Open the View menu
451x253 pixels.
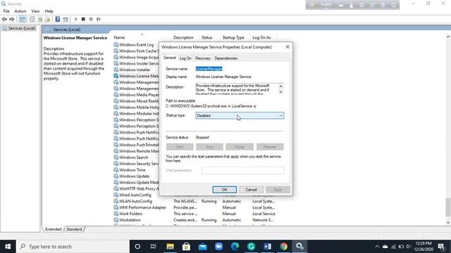click(35, 11)
